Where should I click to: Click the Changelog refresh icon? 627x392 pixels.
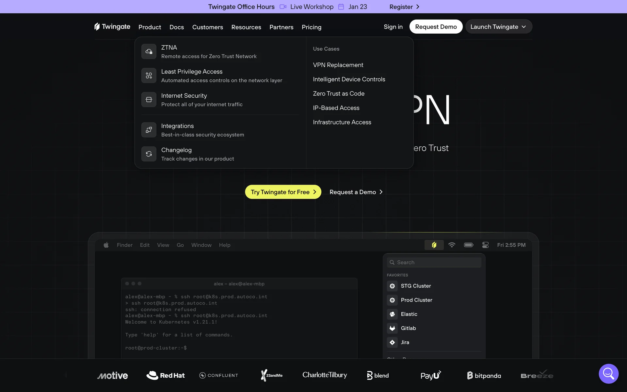click(149, 154)
